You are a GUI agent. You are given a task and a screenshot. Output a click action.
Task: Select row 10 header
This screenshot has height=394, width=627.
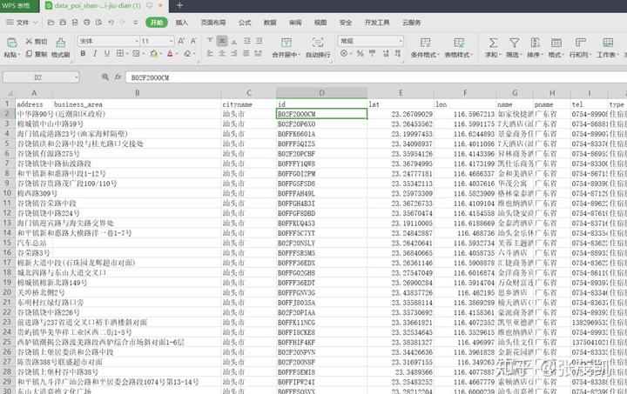[7, 193]
